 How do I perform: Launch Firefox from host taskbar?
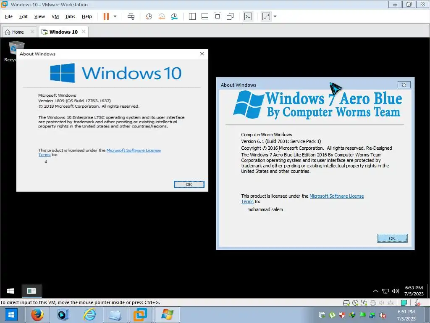[37, 315]
